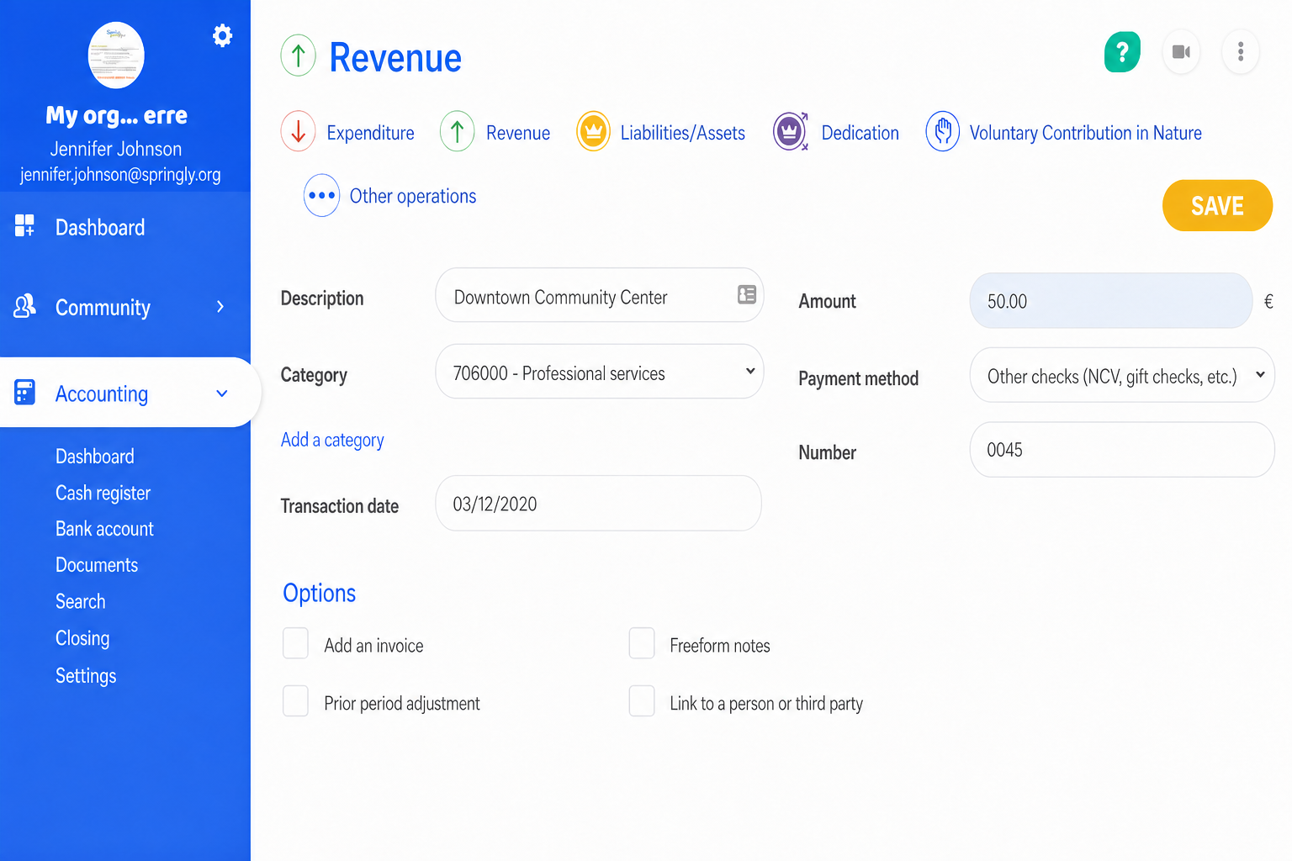The image size is (1292, 861).
Task: Open contact card icon in Description field
Action: [747, 294]
